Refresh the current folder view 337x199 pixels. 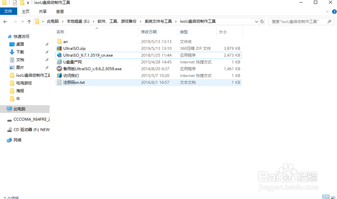tap(262, 22)
